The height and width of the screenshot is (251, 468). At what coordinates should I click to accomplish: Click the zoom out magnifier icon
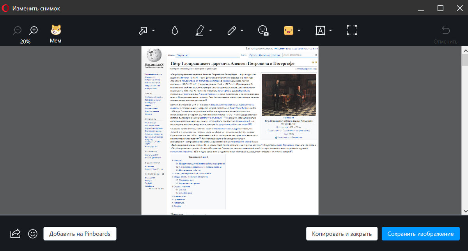[x=18, y=30]
